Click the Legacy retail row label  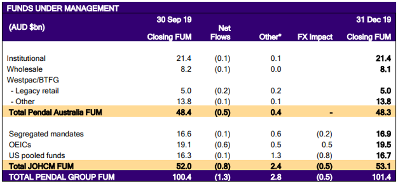(x=35, y=91)
